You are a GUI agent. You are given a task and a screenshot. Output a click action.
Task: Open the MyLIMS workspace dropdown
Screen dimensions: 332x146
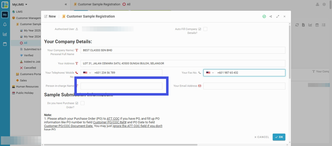click(20, 4)
